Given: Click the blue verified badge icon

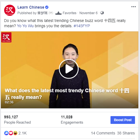Looking at the screenshot, I should [47, 7].
